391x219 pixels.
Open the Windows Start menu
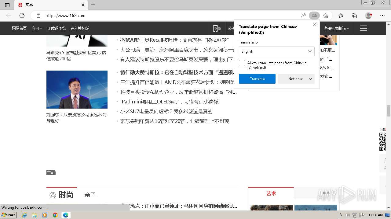coord(9,215)
